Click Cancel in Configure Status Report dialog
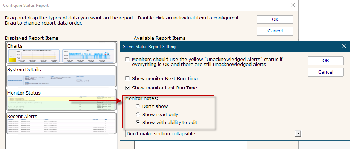The image size is (350, 149). tap(275, 31)
